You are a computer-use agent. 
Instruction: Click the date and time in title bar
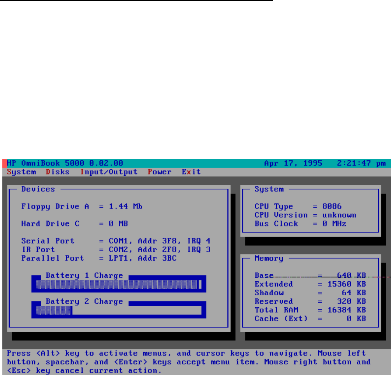[x=325, y=163]
